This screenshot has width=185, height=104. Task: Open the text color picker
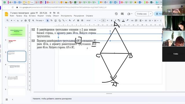click(123, 21)
